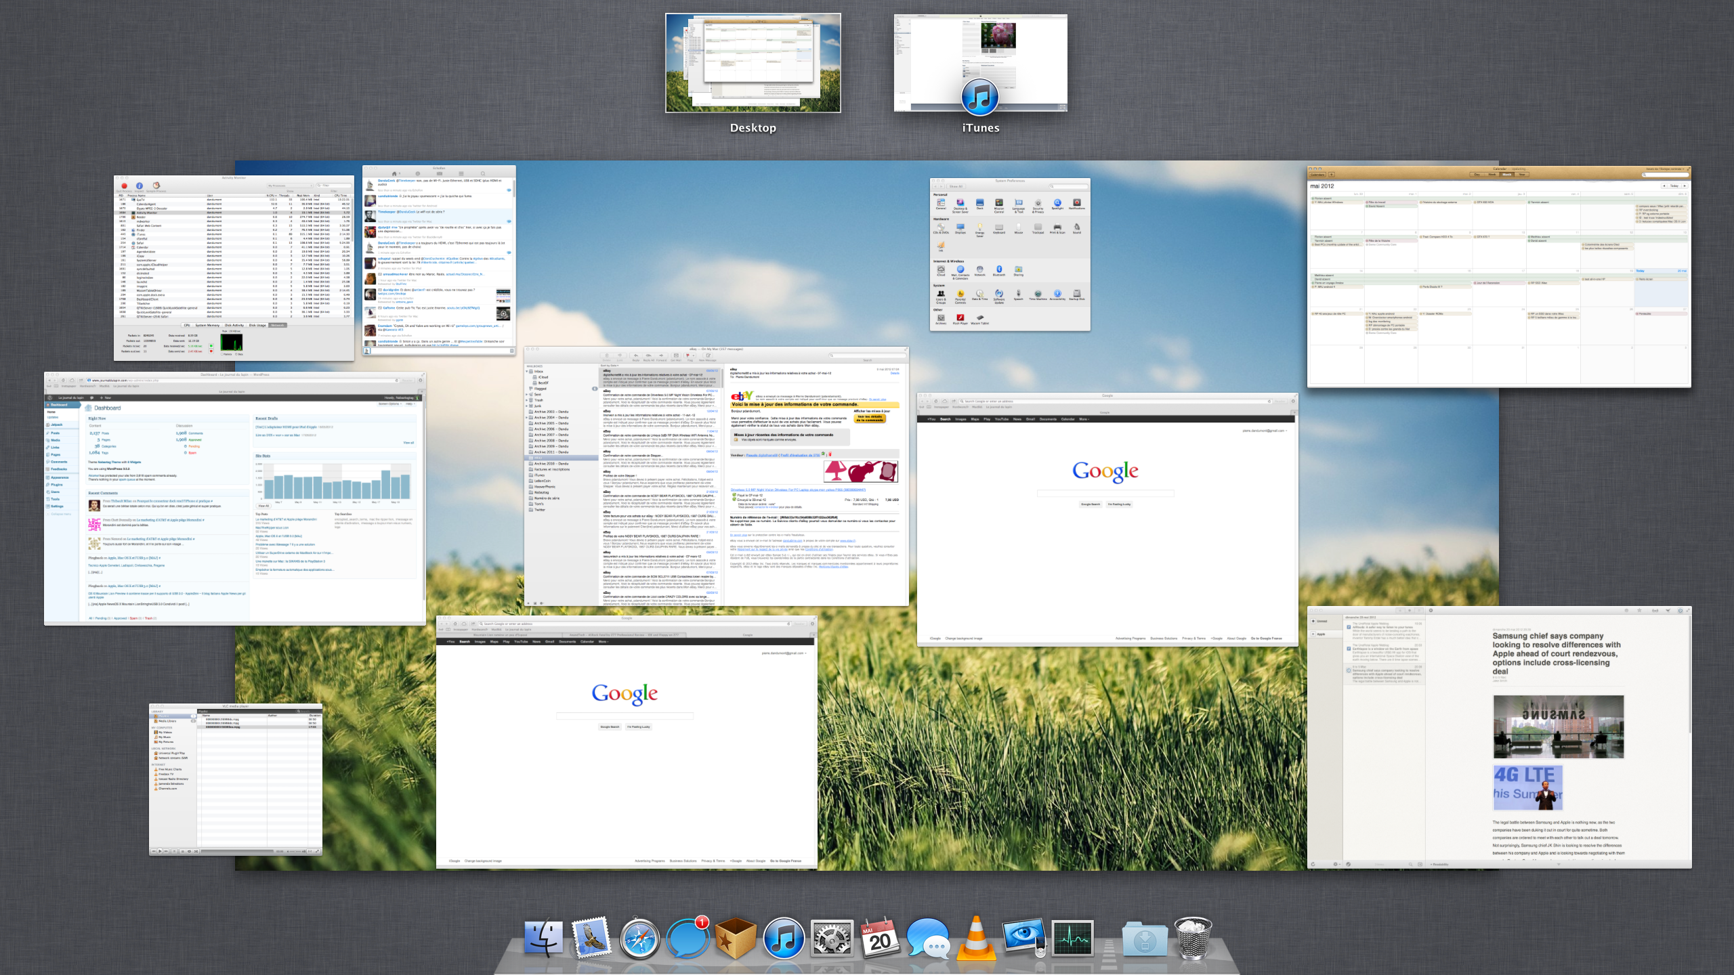This screenshot has width=1734, height=975.
Task: Click Show All in System Preferences
Action: 955,186
